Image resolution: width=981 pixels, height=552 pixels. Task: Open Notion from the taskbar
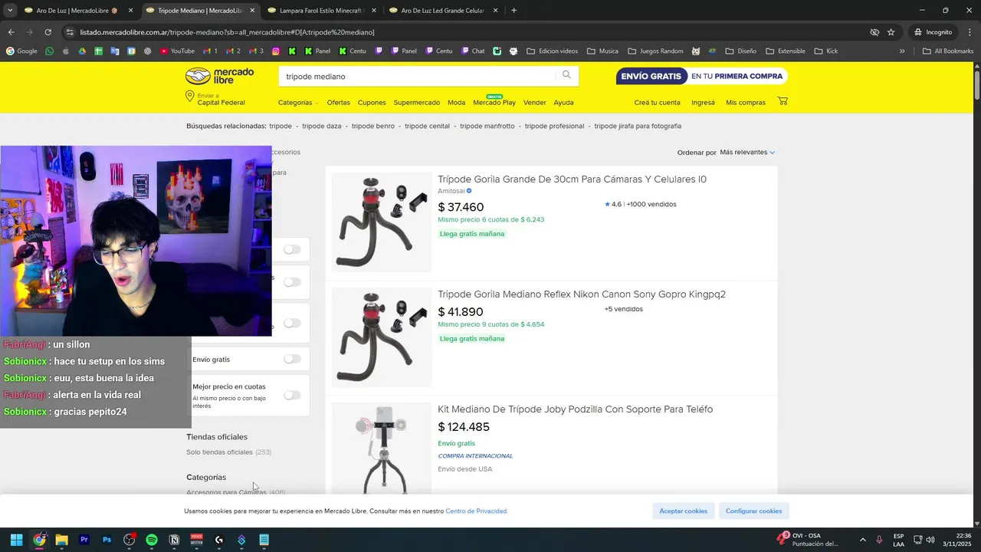[x=174, y=540]
